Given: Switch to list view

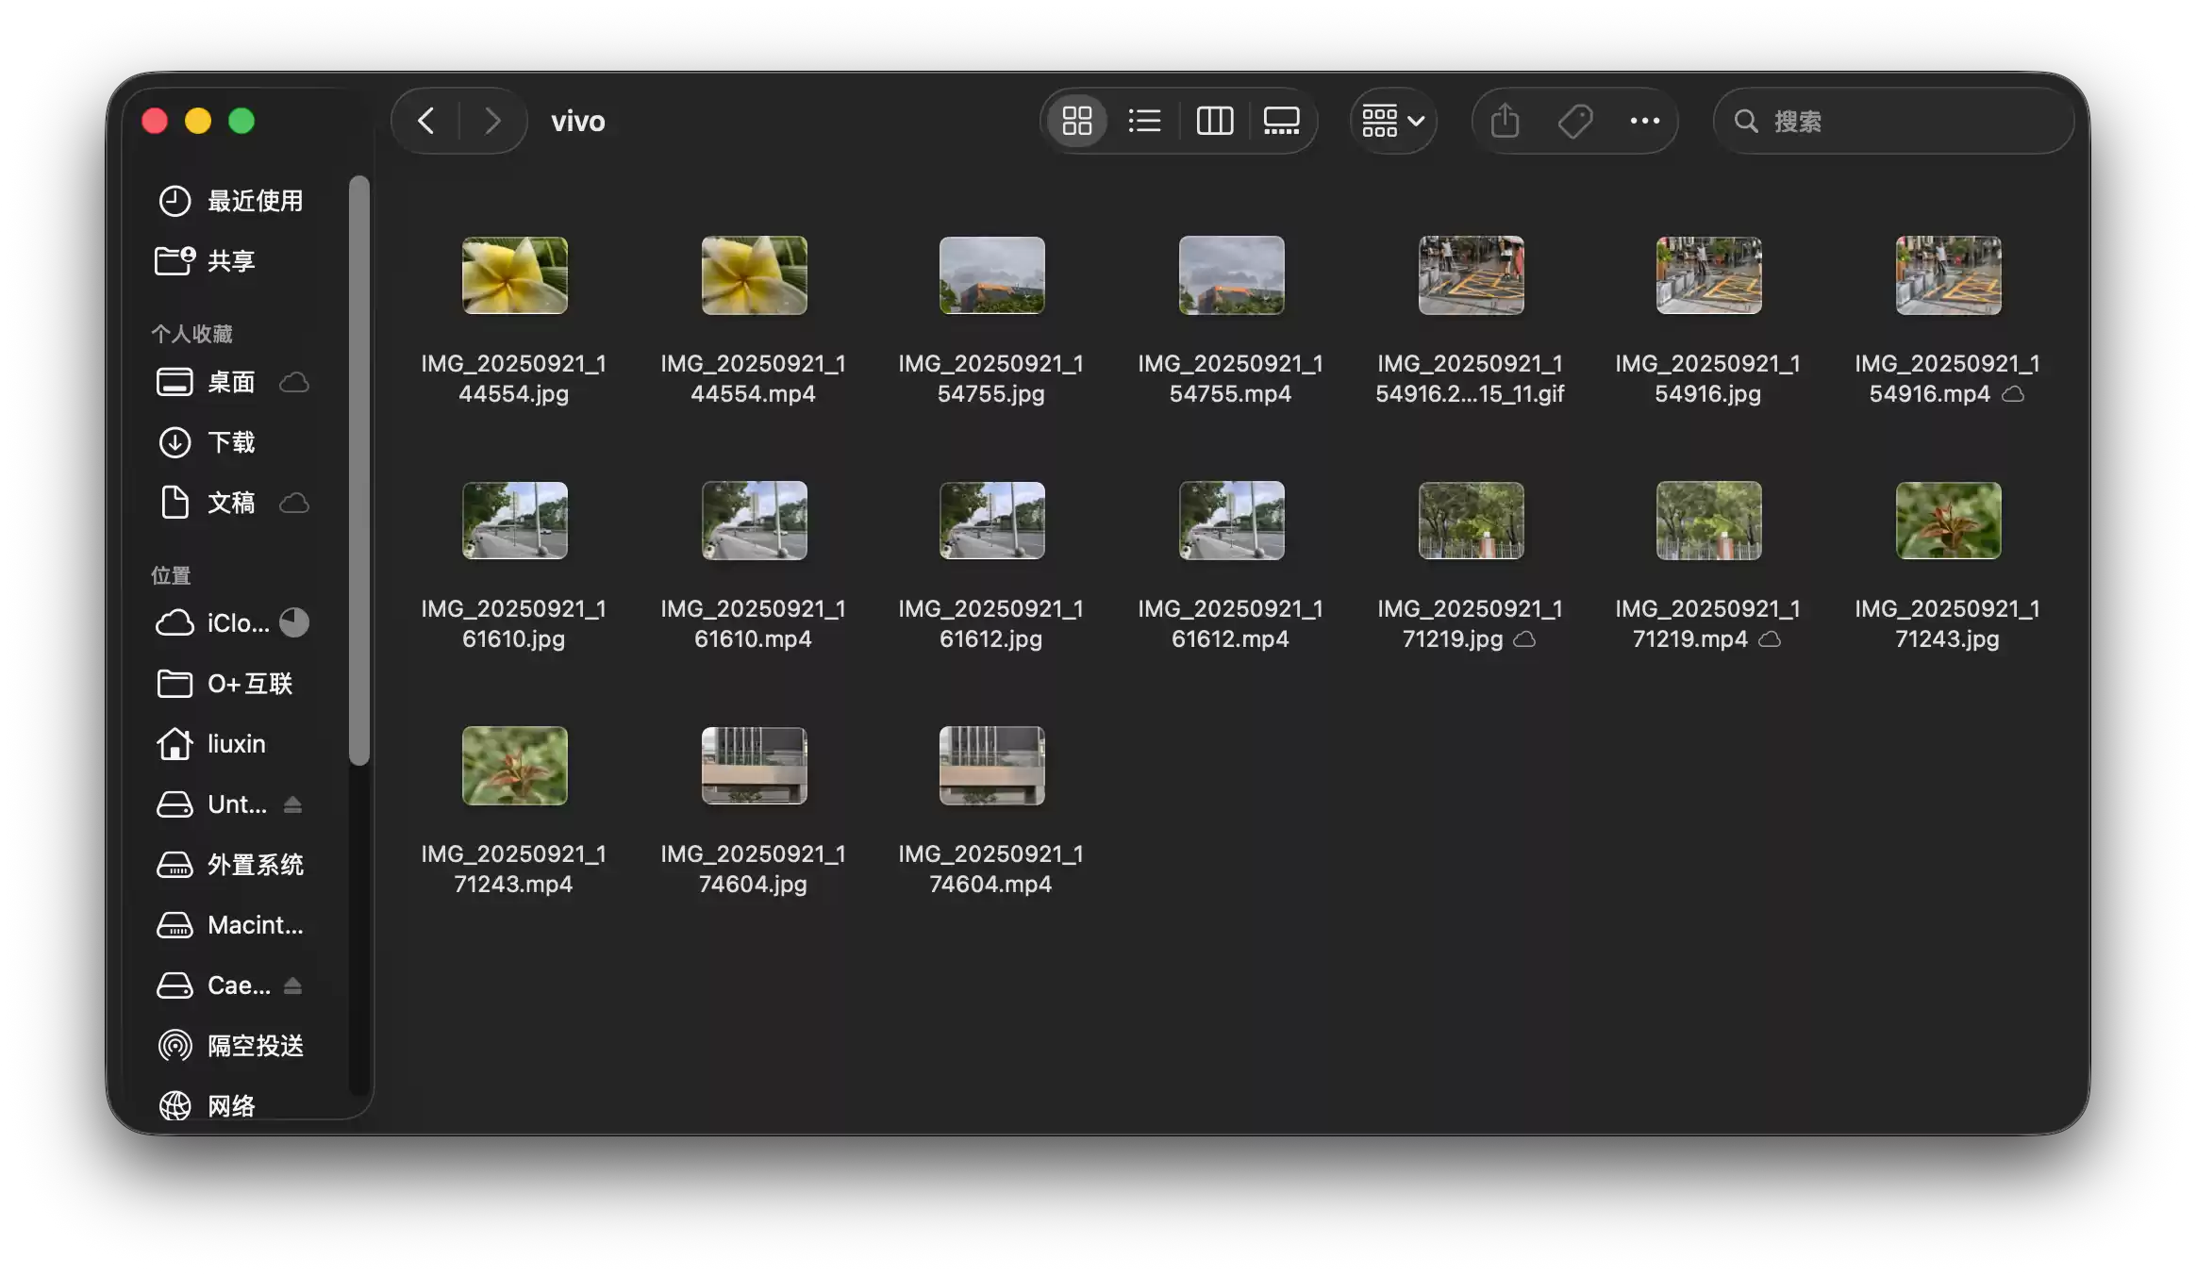Looking at the screenshot, I should 1144,121.
